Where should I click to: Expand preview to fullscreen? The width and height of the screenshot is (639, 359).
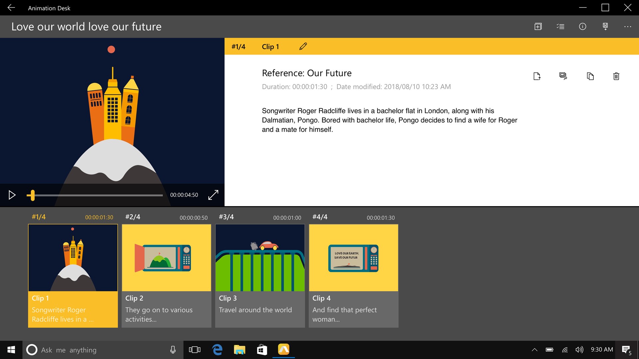click(x=213, y=195)
